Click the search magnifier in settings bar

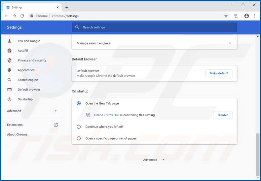pyautogui.click(x=77, y=27)
